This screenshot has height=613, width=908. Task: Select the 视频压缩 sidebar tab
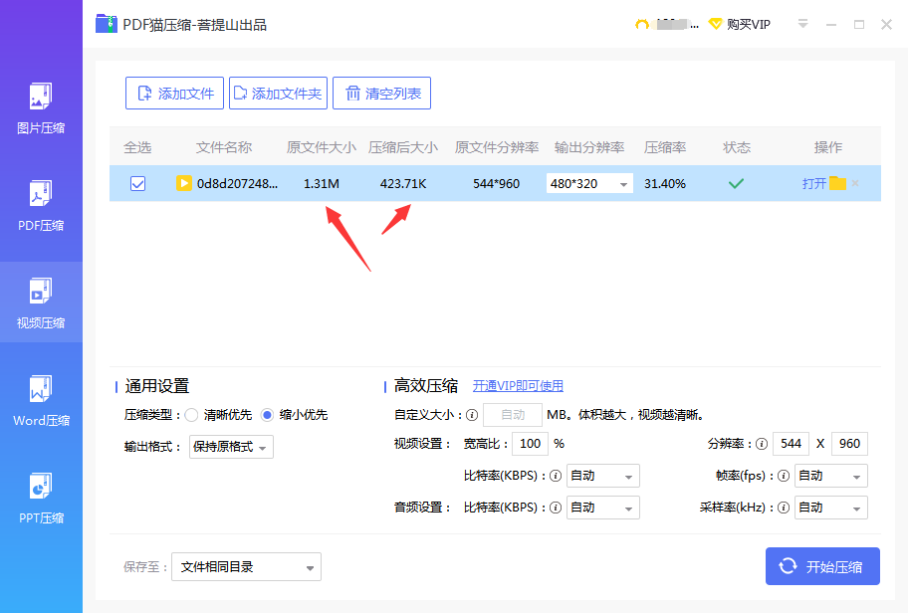click(41, 303)
